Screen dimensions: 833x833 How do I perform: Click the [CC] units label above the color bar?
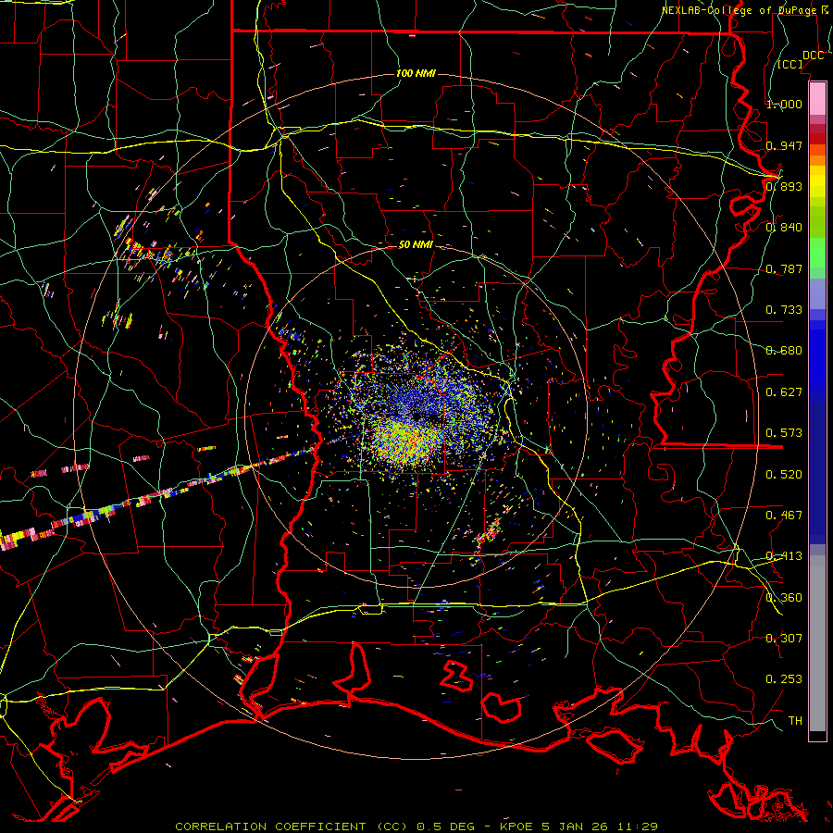click(790, 64)
